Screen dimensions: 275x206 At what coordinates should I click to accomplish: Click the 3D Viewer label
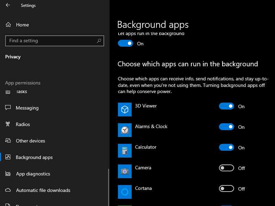point(146,106)
